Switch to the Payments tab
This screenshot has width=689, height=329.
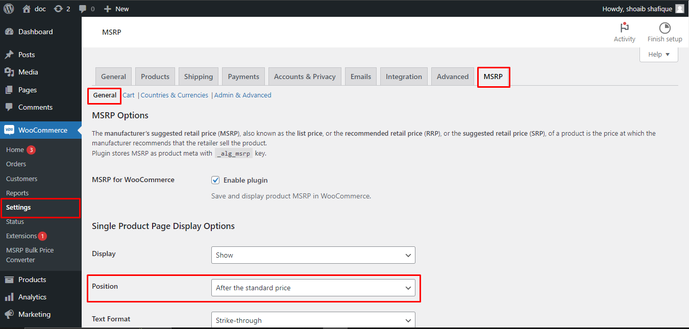coord(243,77)
